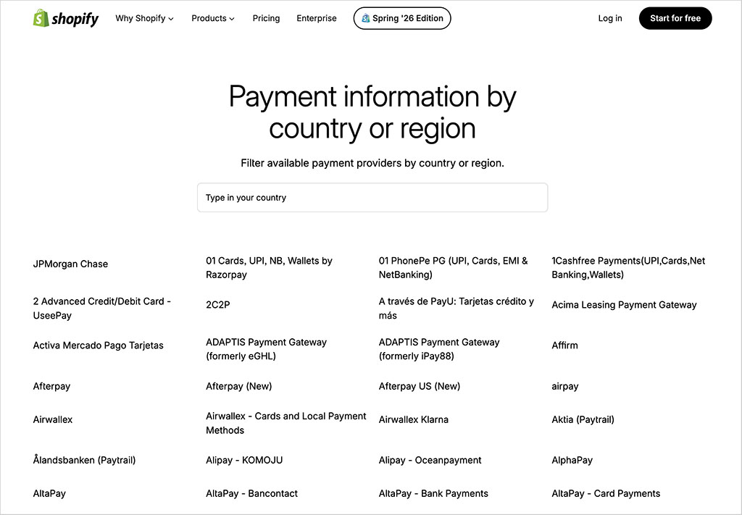The height and width of the screenshot is (515, 742).
Task: Open Alipay - Oceanpayment provider
Action: 430,460
